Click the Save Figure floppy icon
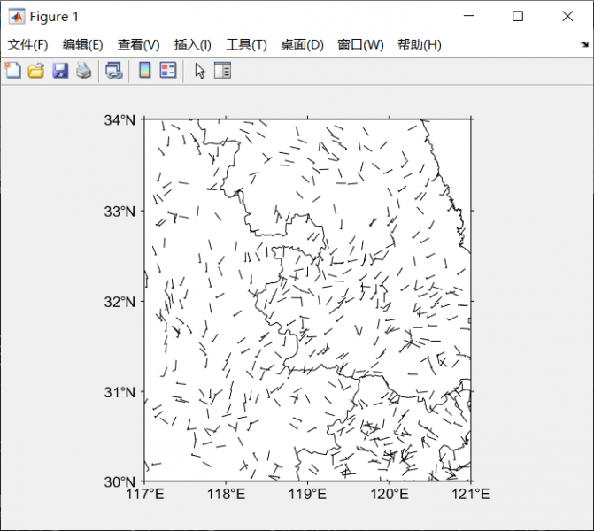 coord(59,71)
